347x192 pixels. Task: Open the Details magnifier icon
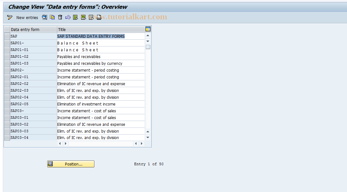click(45, 17)
